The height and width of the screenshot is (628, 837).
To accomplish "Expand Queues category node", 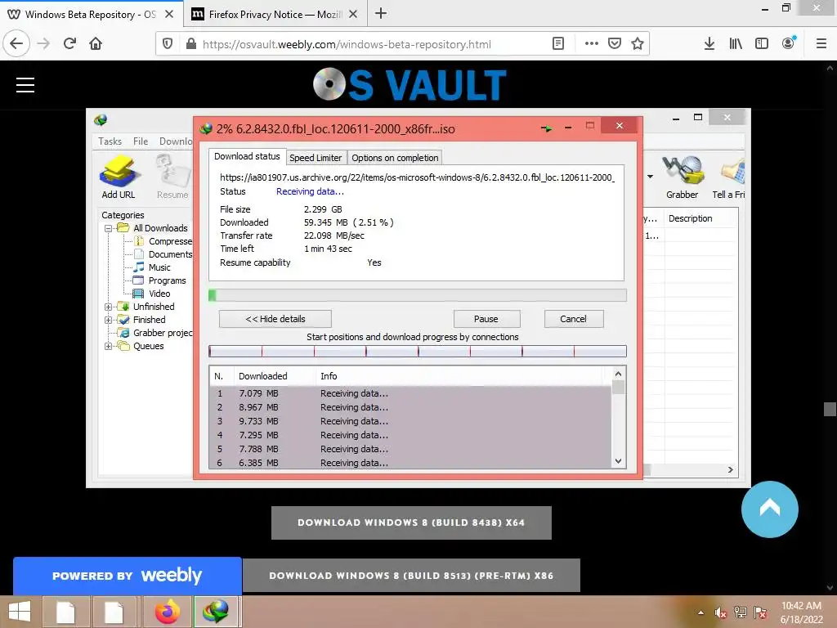I will click(x=109, y=346).
